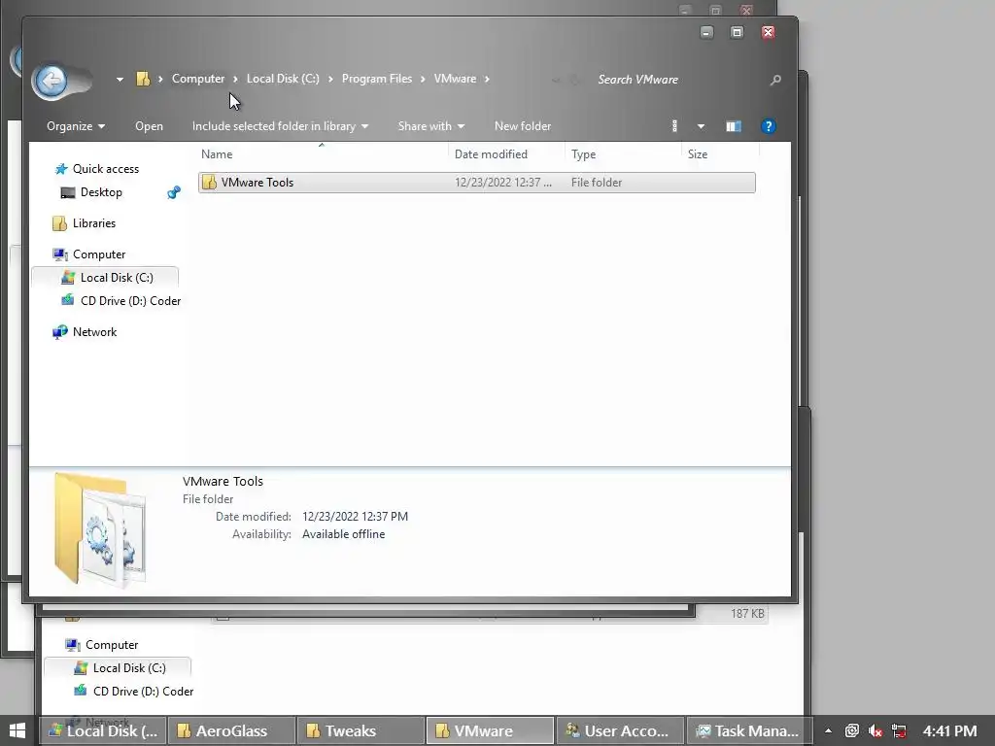The width and height of the screenshot is (995, 746).
Task: Click the Network globe icon
Action: 59,332
